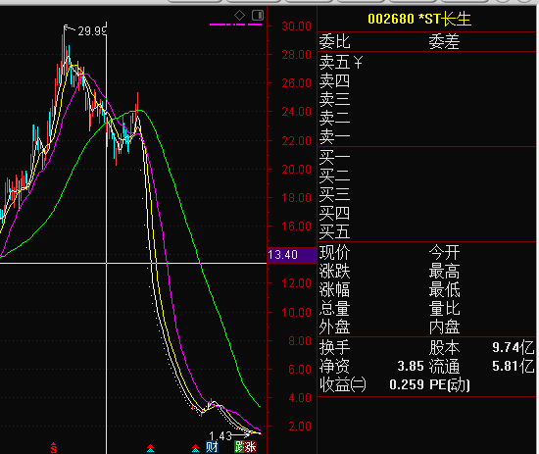Click the 买四 order row
This screenshot has height=454, width=539.
(x=426, y=213)
